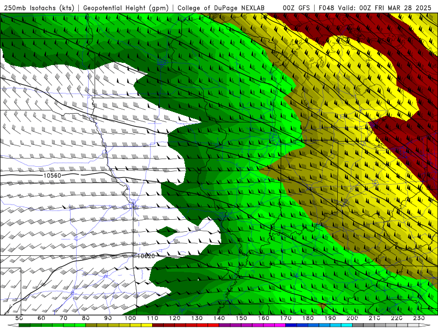
Task: Click the "College of DuPage NEXLAB" label
Action: [x=221, y=8]
